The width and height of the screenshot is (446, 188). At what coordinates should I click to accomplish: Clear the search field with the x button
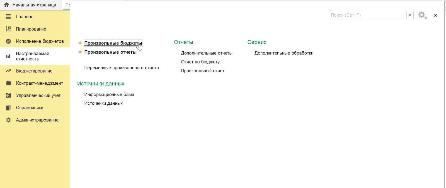[x=410, y=15]
